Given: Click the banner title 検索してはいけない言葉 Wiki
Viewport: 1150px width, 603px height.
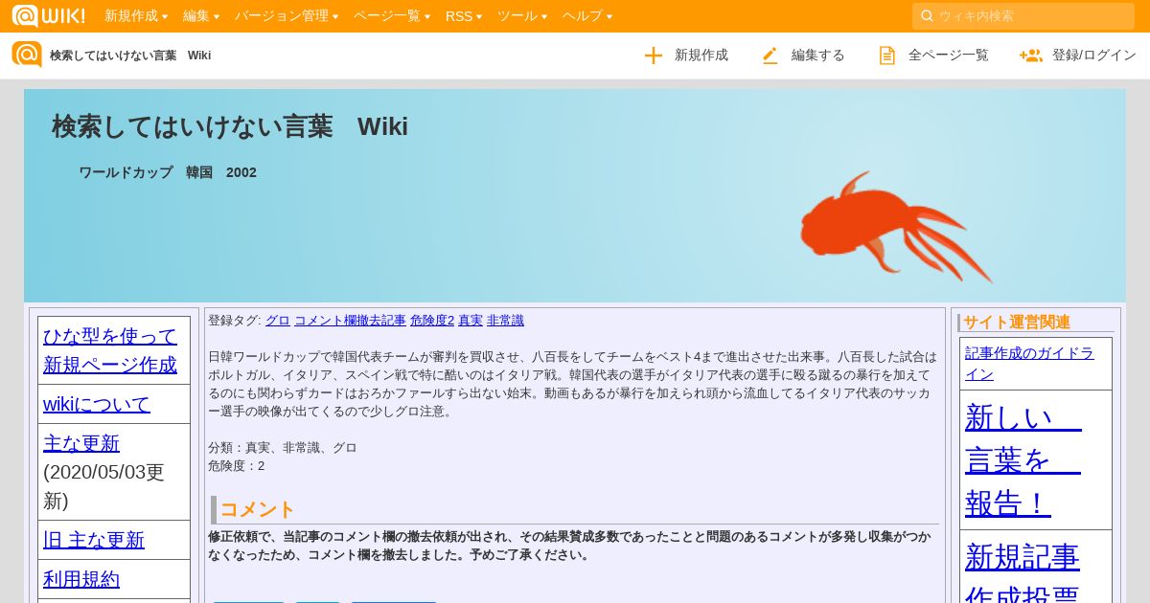Looking at the screenshot, I should coord(230,126).
